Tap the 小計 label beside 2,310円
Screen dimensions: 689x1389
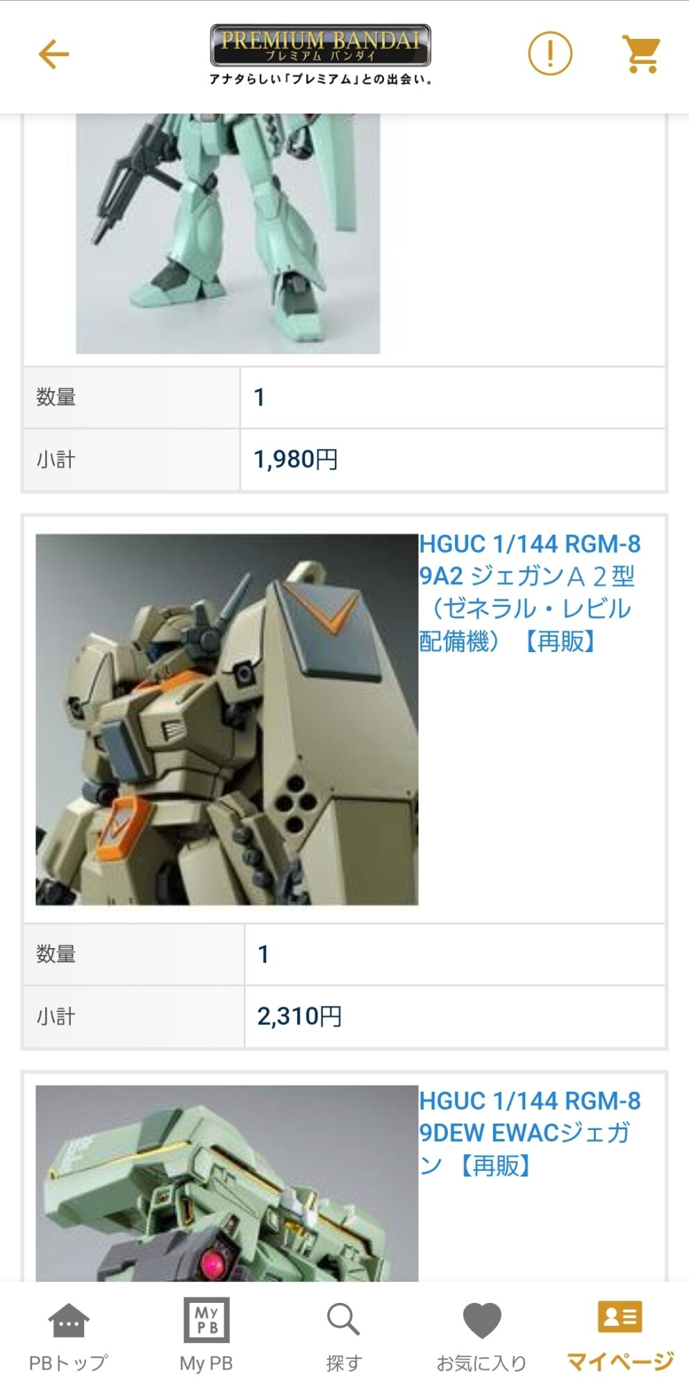click(x=56, y=1017)
